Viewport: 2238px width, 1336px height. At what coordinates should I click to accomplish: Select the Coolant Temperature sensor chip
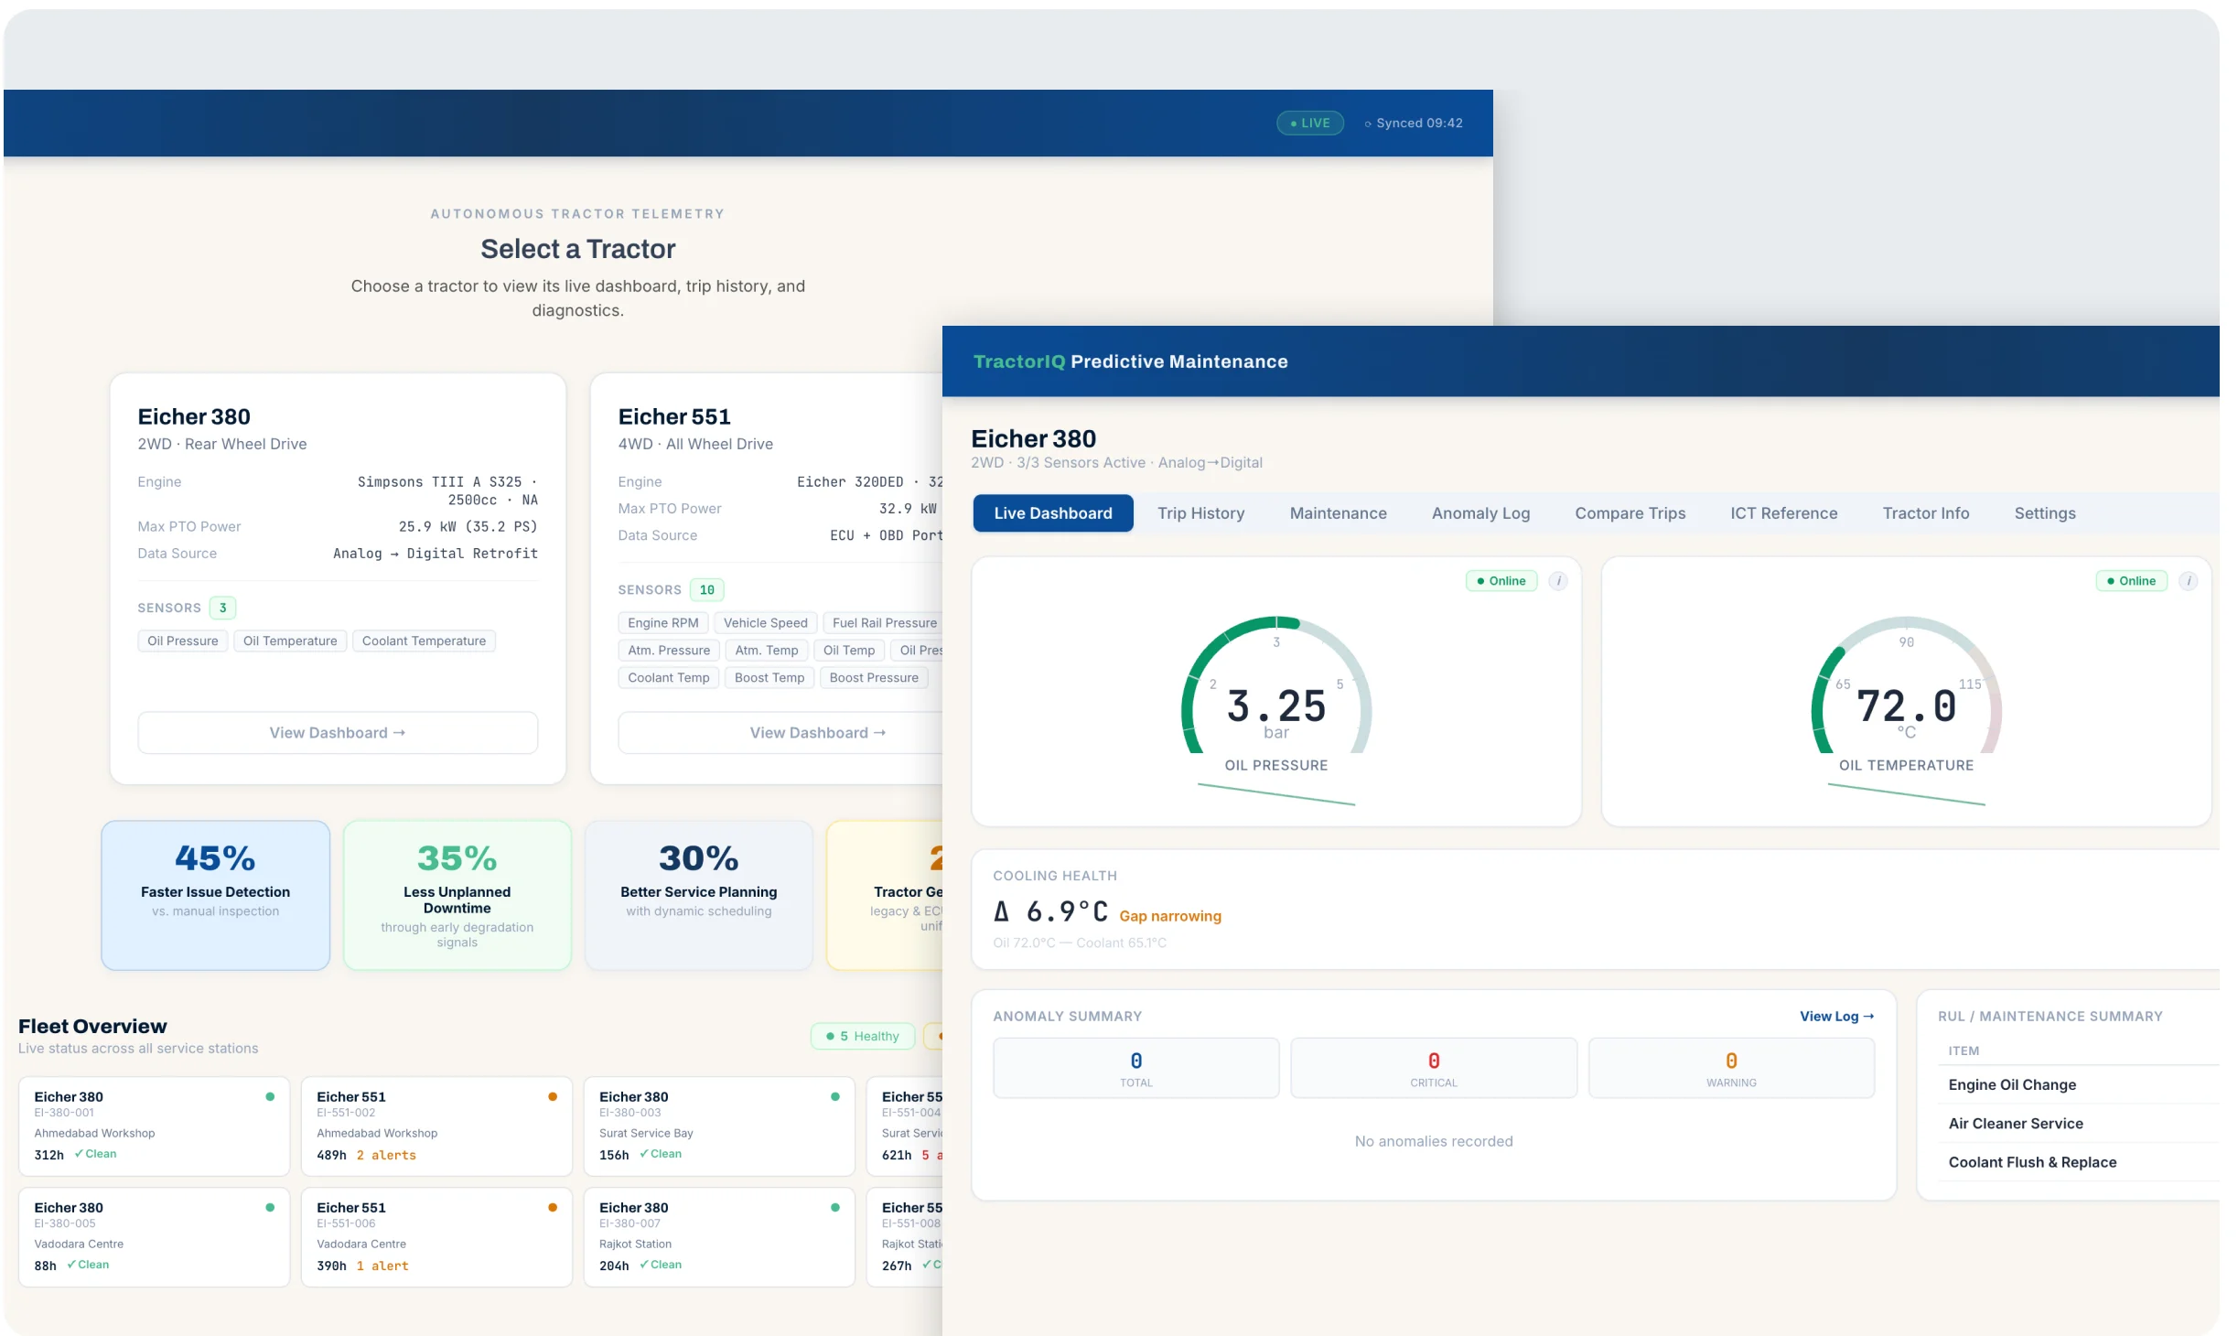[424, 641]
